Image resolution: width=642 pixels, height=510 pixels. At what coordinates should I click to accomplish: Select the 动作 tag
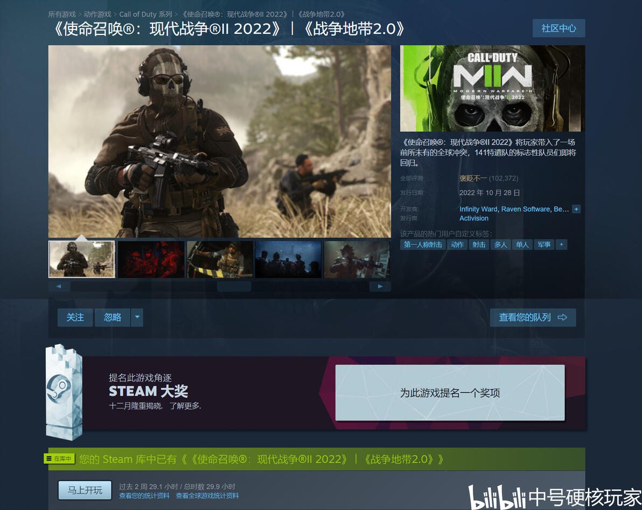pyautogui.click(x=457, y=245)
